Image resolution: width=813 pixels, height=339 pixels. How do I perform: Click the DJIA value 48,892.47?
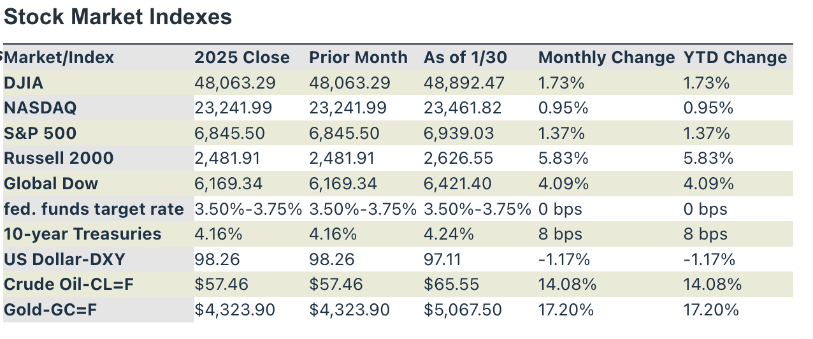coord(464,83)
